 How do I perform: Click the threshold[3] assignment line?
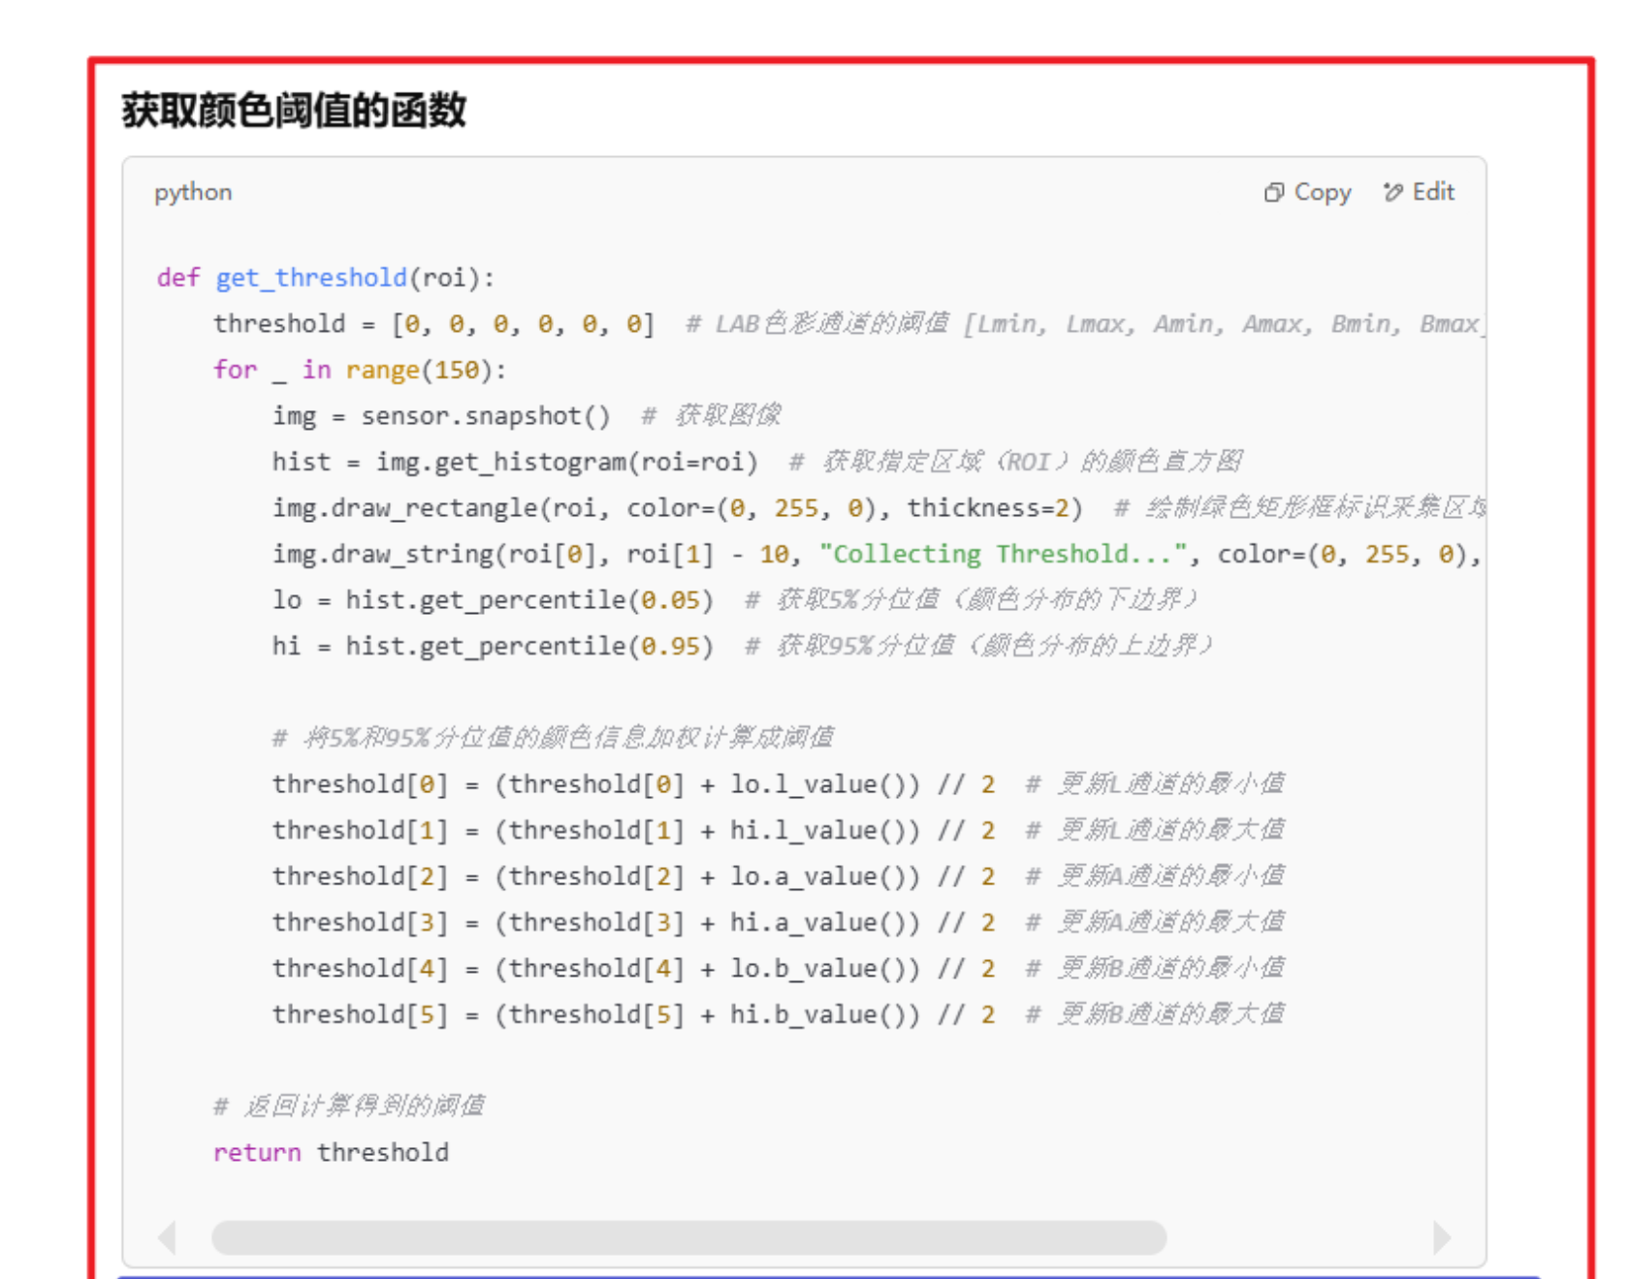778,922
